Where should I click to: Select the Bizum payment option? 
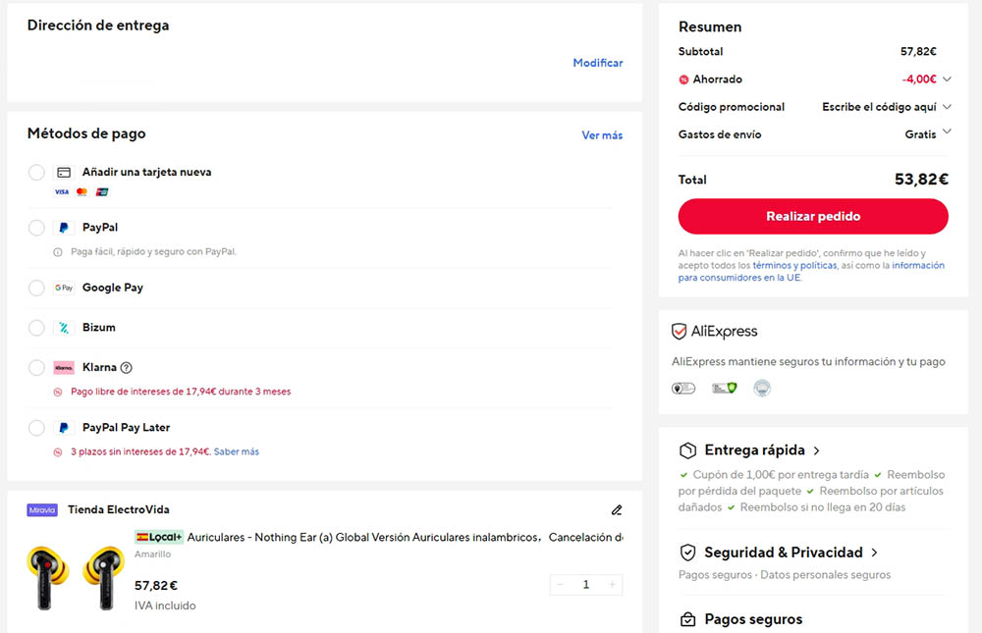click(x=36, y=328)
